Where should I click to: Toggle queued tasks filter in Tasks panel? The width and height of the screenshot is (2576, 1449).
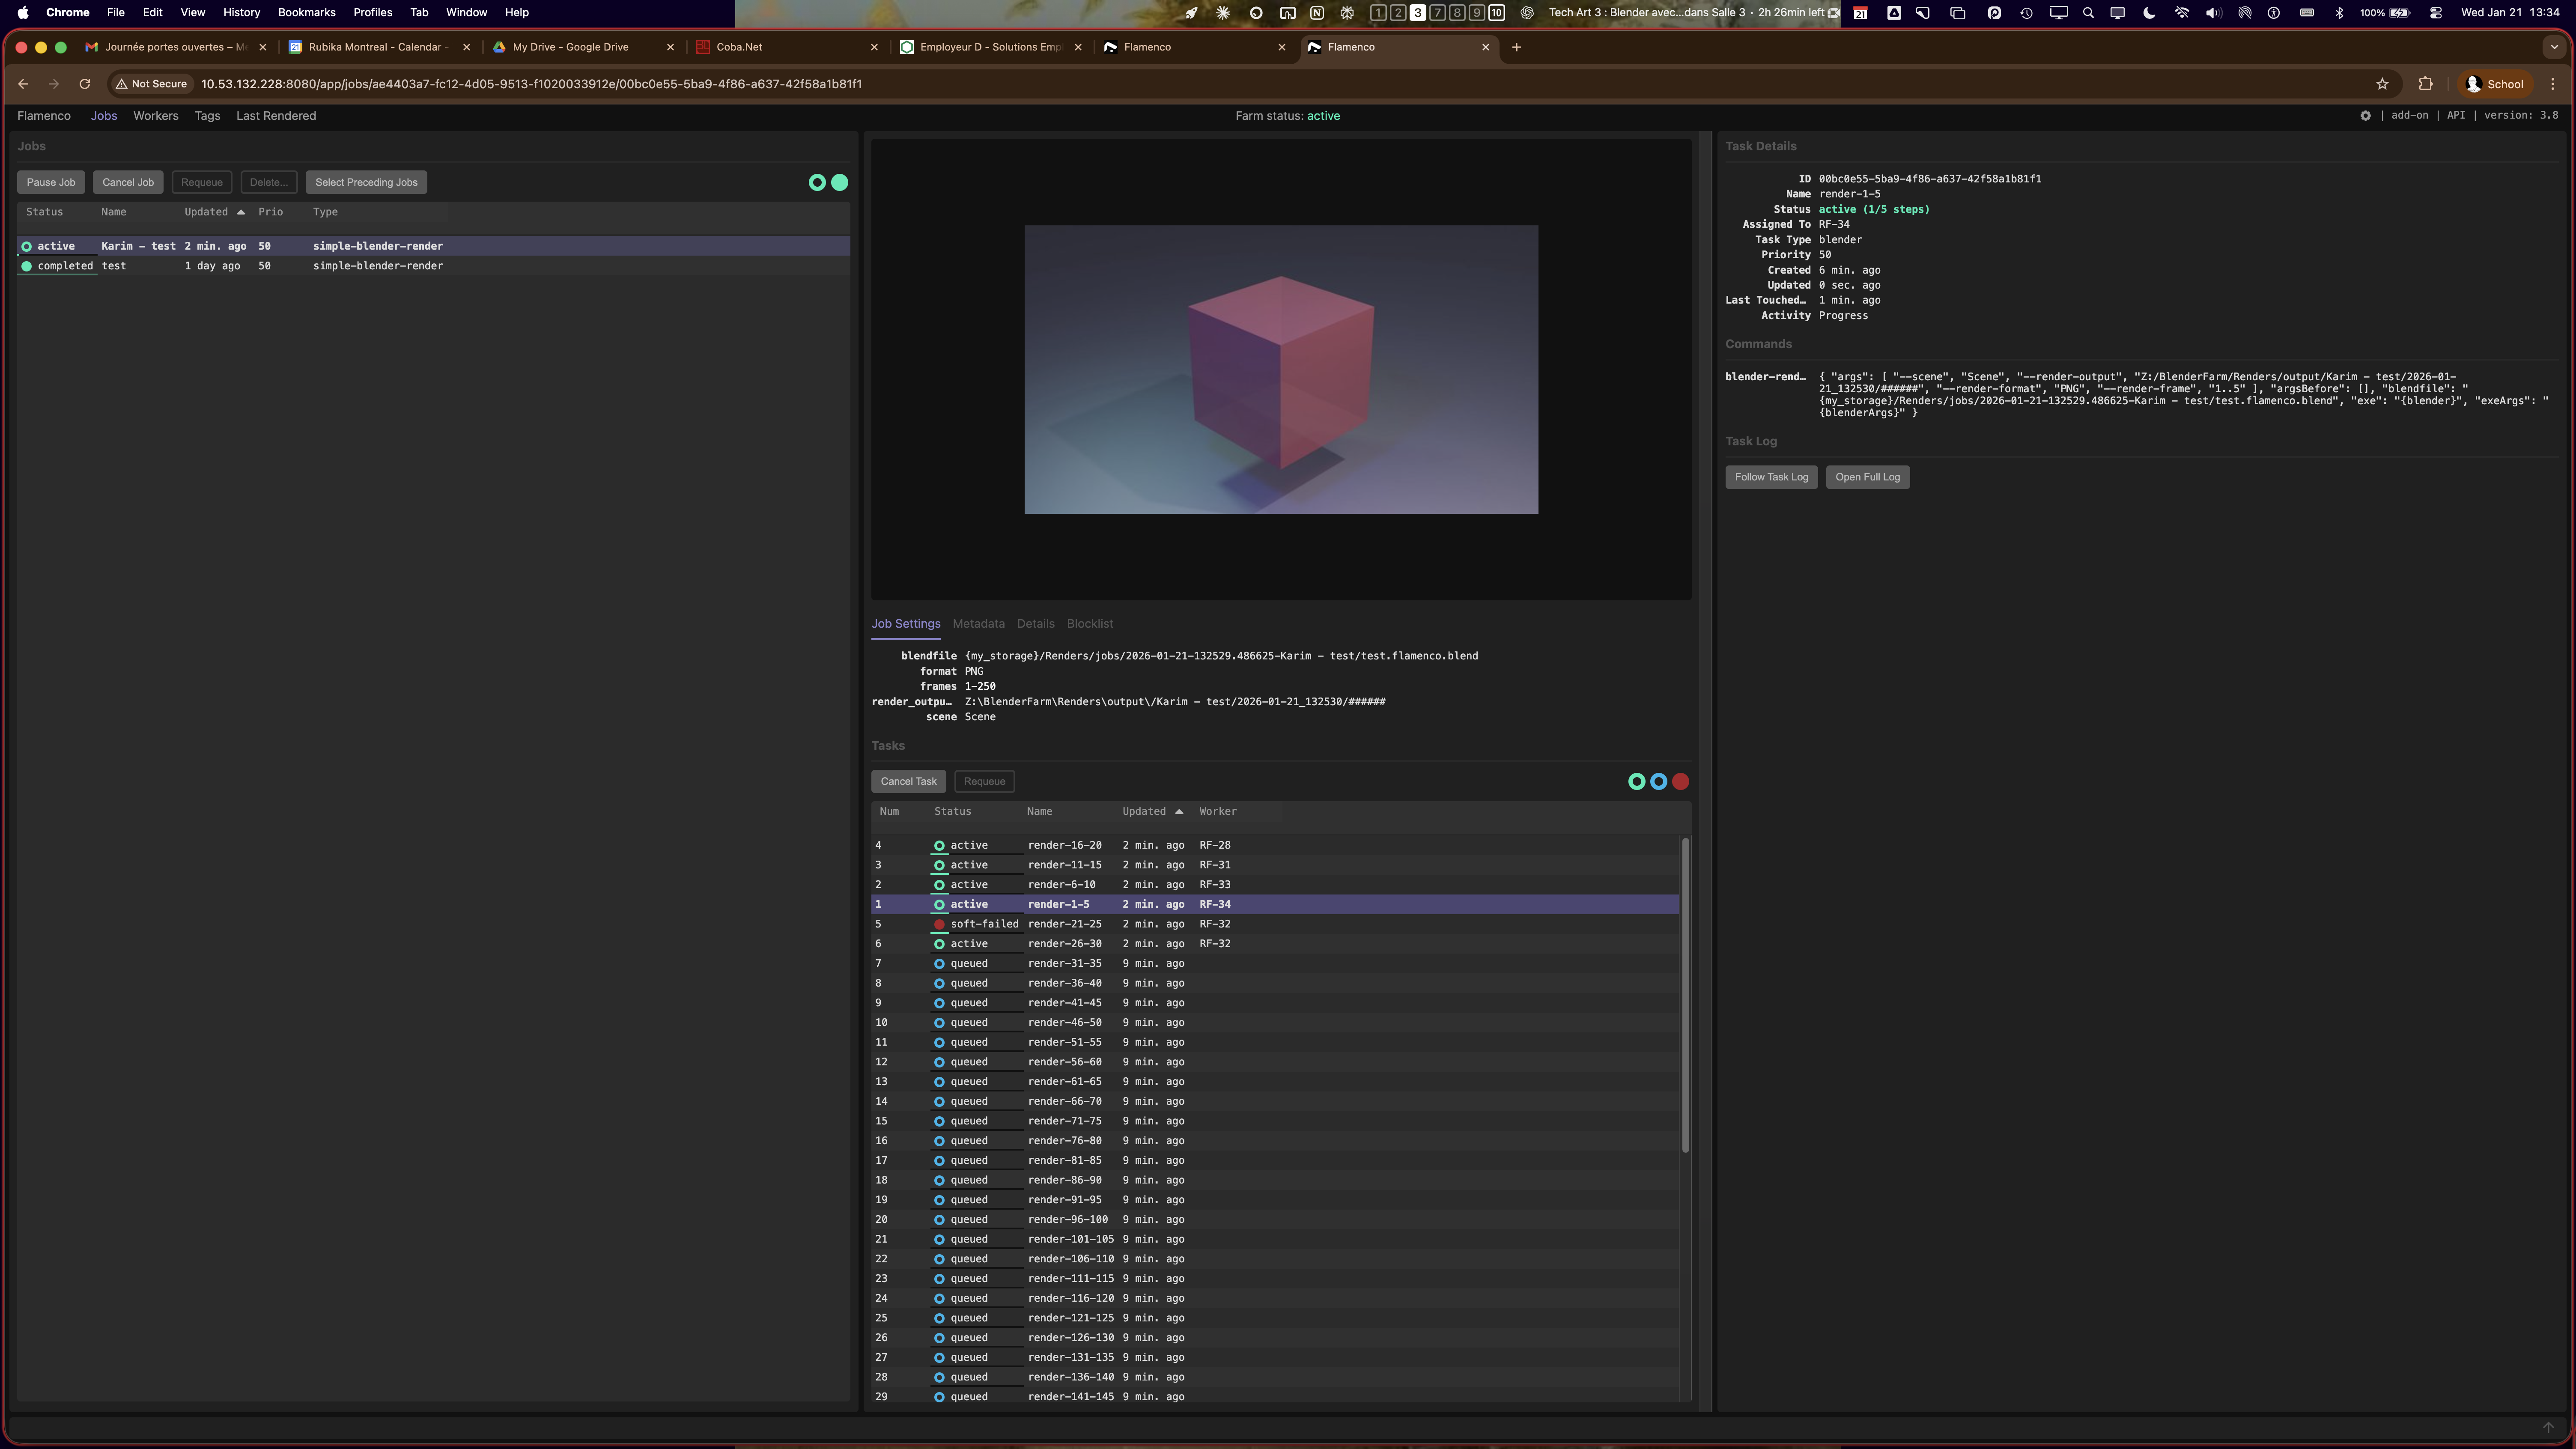[1659, 782]
